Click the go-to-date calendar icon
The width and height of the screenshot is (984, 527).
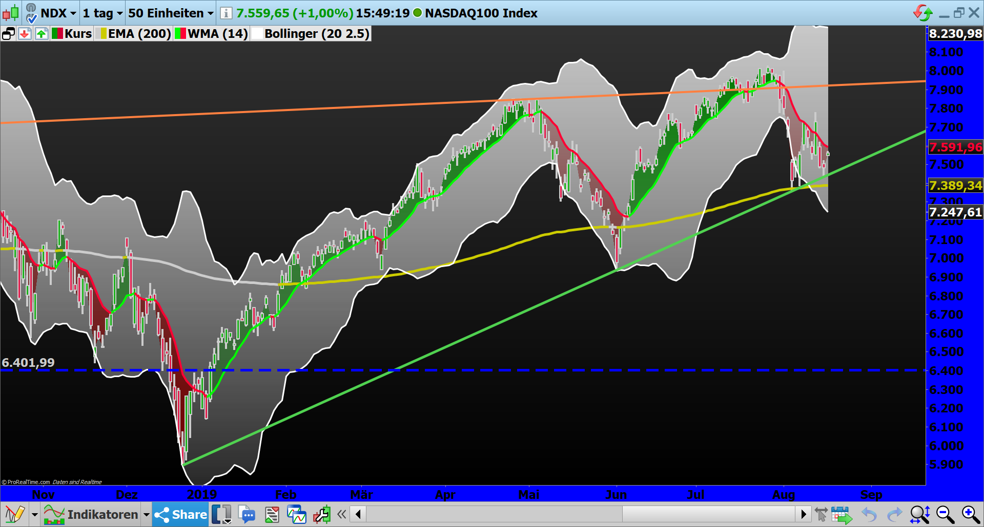coord(842,514)
